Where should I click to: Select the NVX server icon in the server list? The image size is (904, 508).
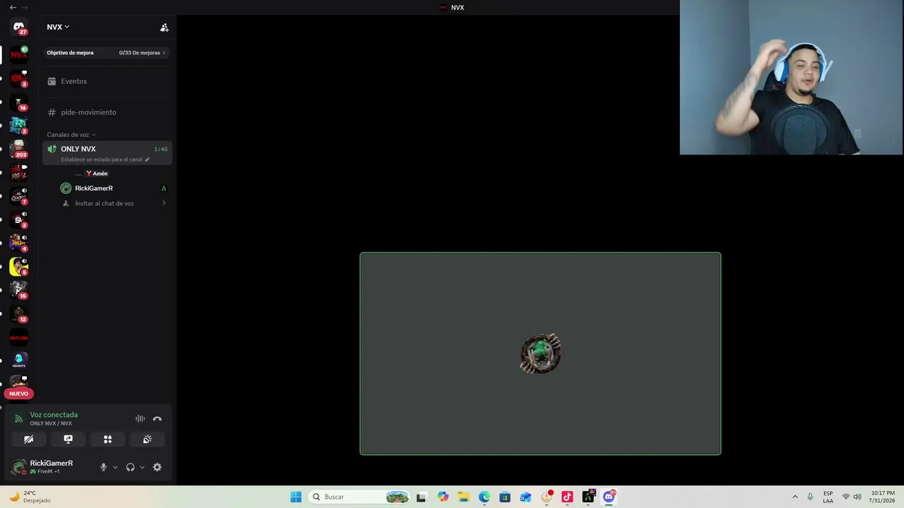19,54
